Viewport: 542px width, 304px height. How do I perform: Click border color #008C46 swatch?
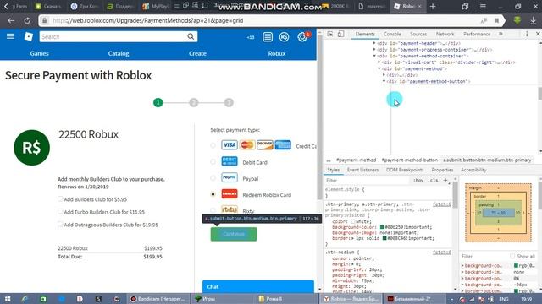[384, 238]
